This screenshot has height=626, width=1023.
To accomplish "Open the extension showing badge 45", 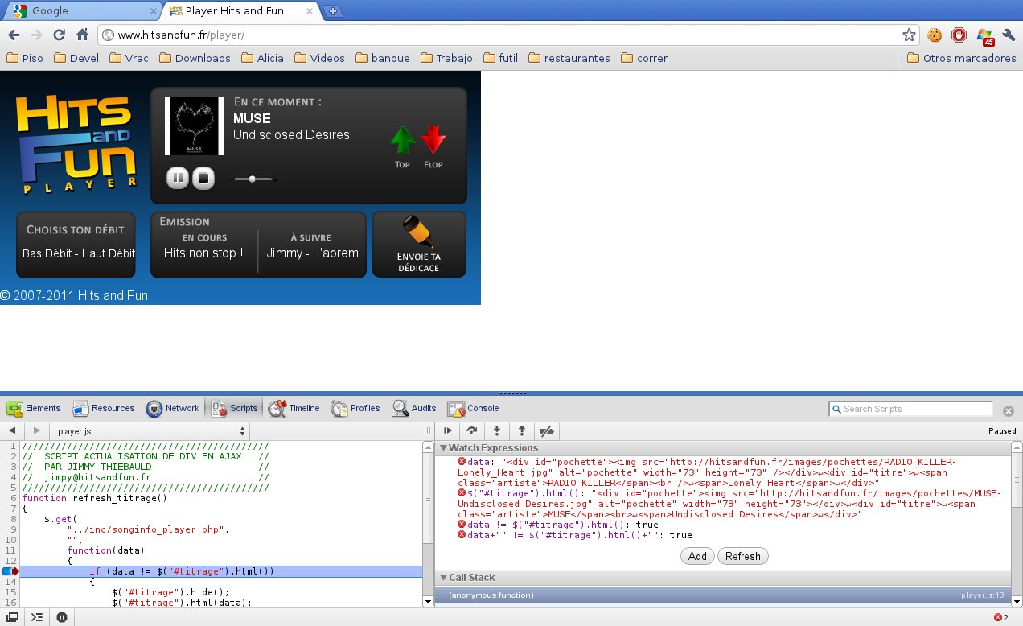I will click(x=984, y=36).
